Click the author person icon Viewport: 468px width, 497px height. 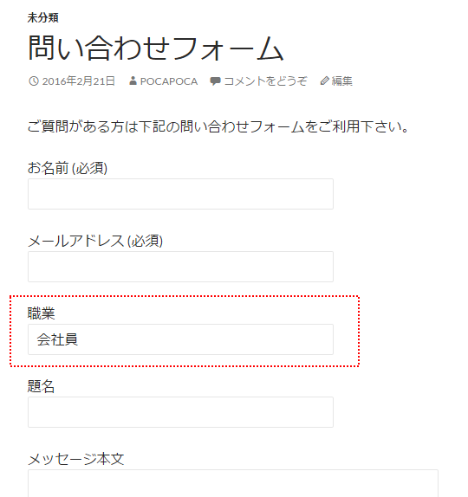[133, 81]
